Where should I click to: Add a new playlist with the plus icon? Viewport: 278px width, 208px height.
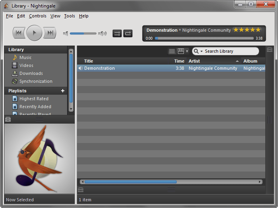pos(63,91)
